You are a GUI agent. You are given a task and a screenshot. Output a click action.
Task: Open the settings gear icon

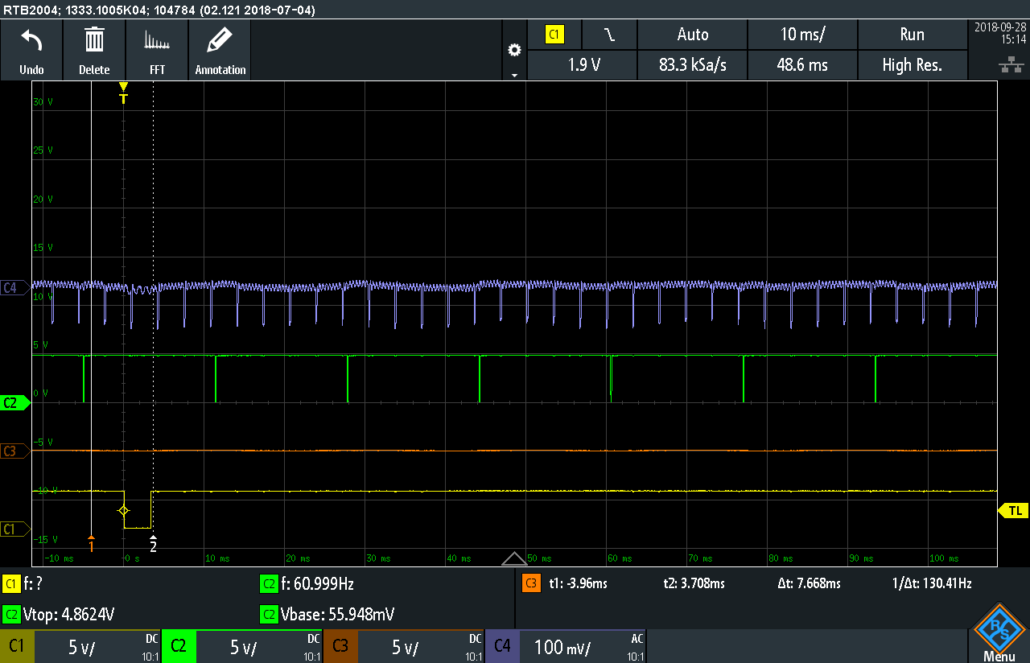click(514, 50)
